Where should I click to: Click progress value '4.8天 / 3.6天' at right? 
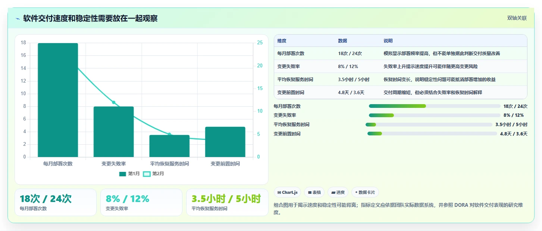coord(514,134)
